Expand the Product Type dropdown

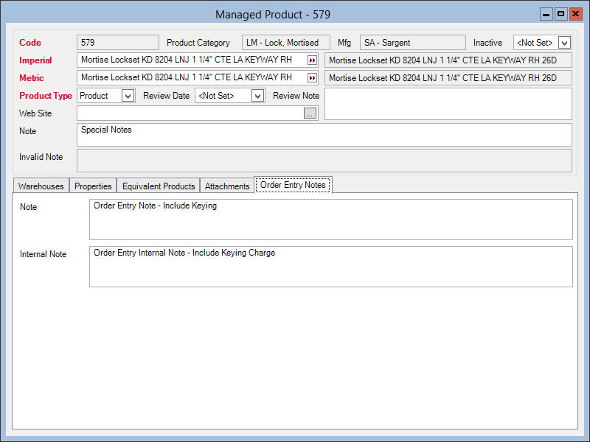[128, 96]
